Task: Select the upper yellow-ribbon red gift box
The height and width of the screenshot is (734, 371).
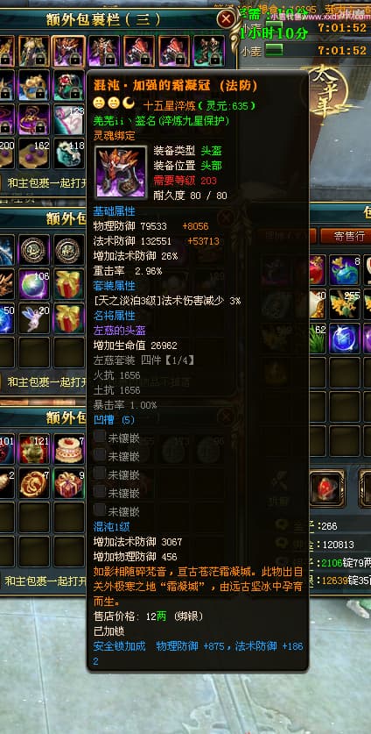Action: [68, 284]
